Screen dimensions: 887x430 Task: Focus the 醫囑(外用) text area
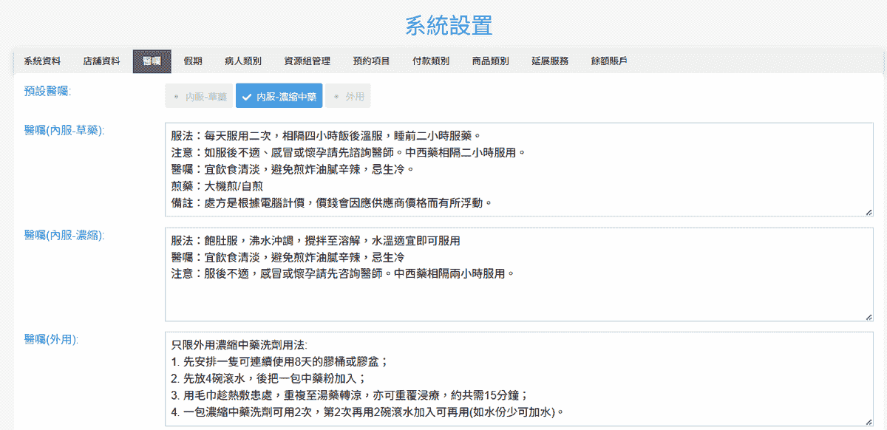click(x=519, y=379)
